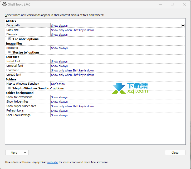Expand 'Resize to' options
191x169 pixels.
point(9,52)
